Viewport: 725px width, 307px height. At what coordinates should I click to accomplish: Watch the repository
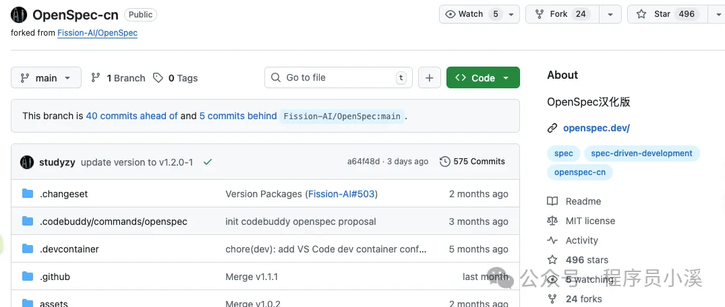tap(471, 14)
